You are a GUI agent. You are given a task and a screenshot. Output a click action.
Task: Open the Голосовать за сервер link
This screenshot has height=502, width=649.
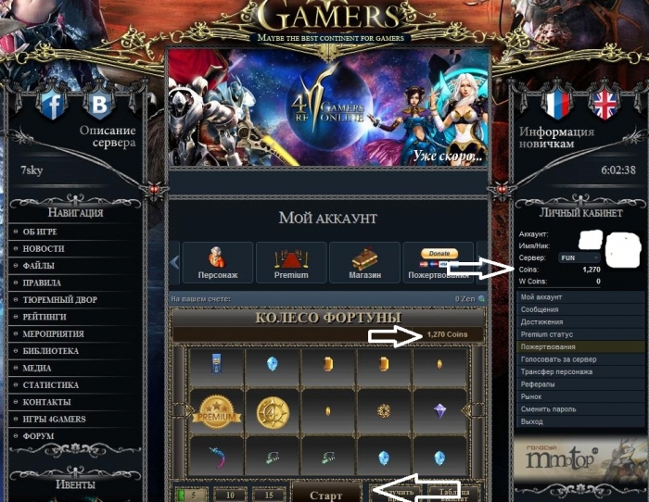coord(558,359)
